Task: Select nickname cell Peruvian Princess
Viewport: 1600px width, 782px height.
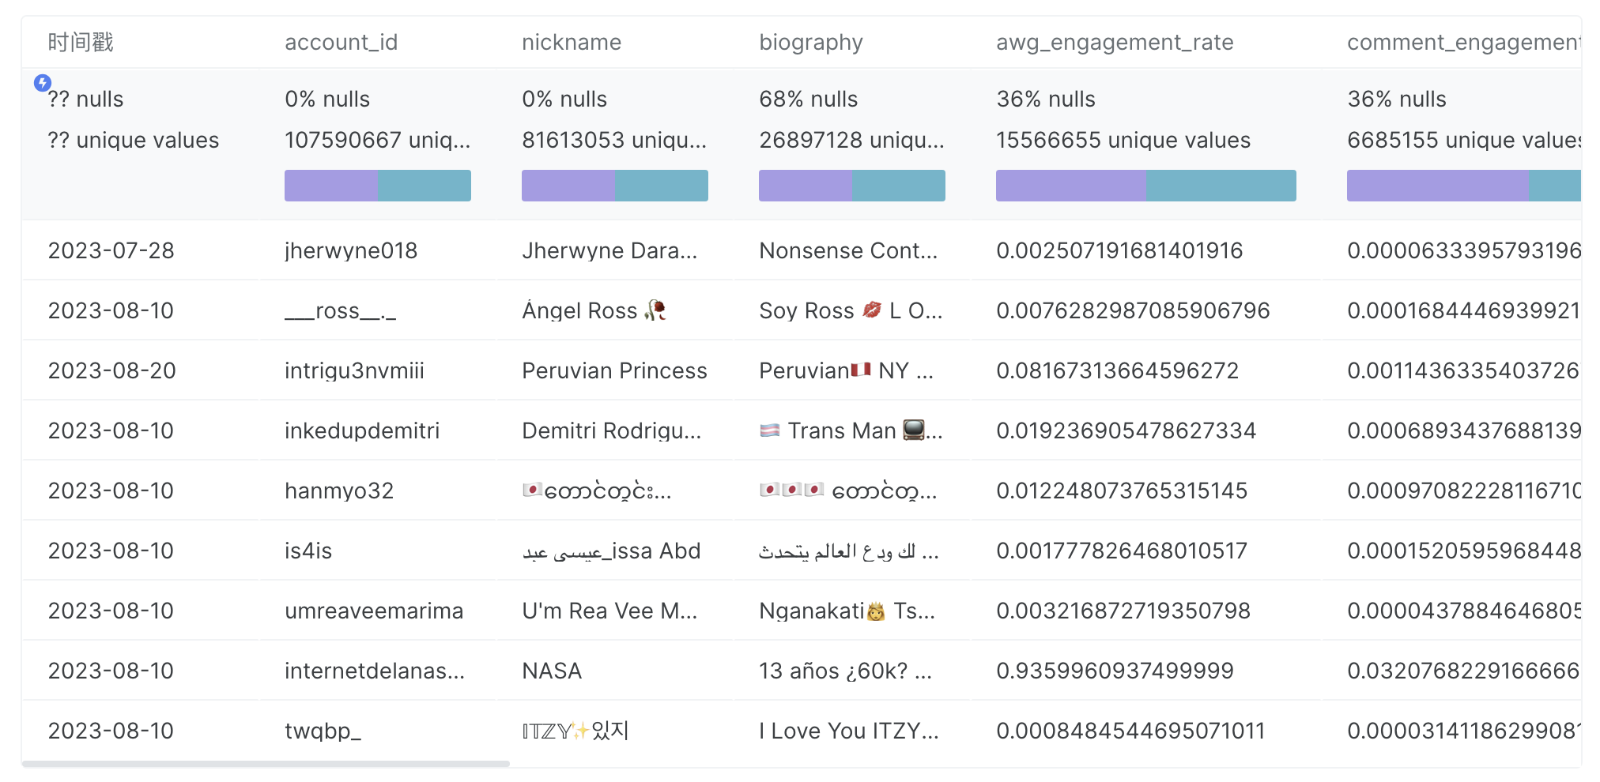Action: click(614, 370)
